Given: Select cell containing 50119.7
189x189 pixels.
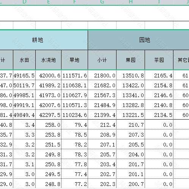Looking at the screenshot, I should 24,85.
